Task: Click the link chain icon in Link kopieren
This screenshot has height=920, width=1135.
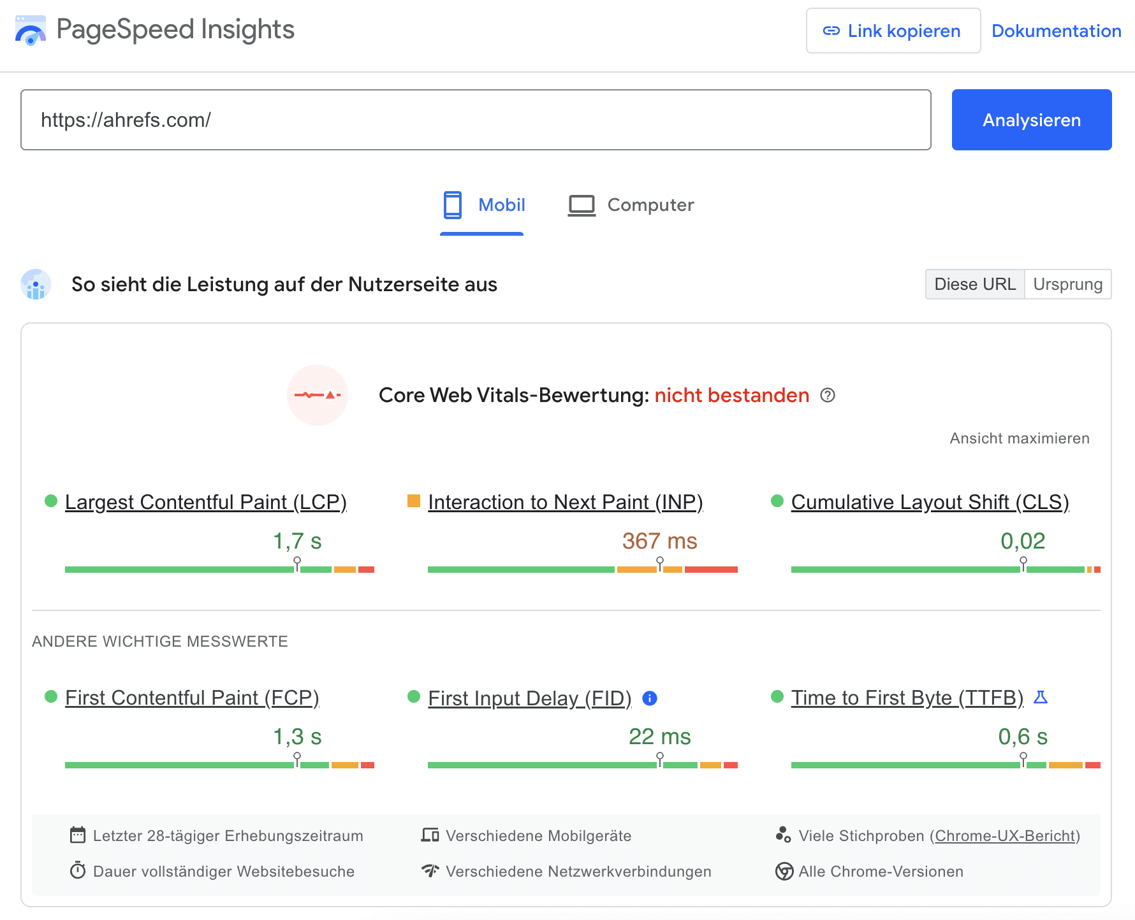Action: (x=831, y=31)
